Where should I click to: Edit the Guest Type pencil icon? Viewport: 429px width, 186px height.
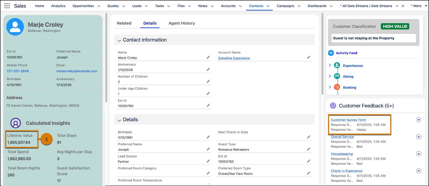pyautogui.click(x=309, y=149)
